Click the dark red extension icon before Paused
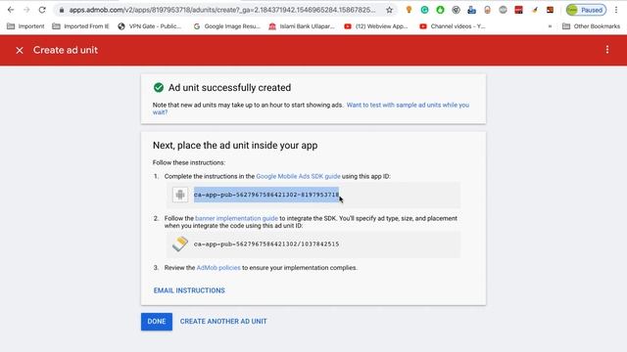Screen dimensions: 627x352 coord(551,10)
